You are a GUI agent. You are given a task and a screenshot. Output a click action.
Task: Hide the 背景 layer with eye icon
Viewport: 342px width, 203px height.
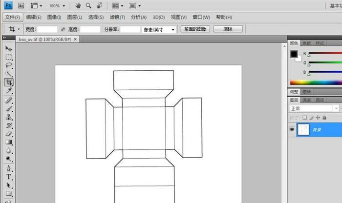pyautogui.click(x=292, y=130)
